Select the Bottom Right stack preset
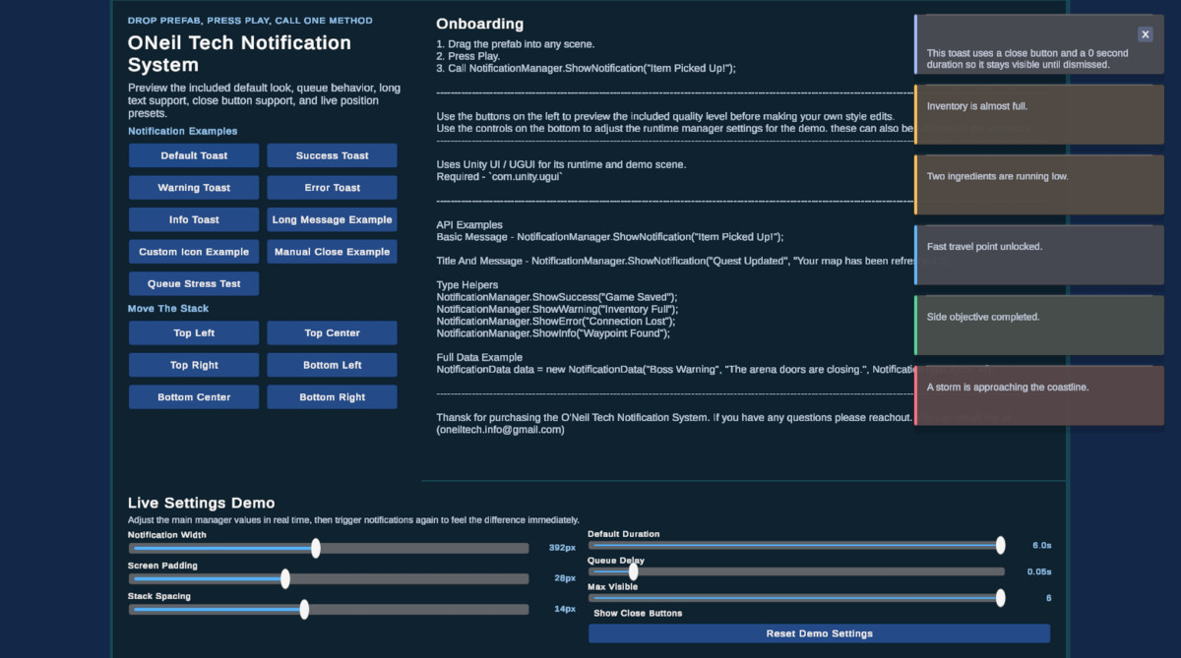 (x=333, y=397)
